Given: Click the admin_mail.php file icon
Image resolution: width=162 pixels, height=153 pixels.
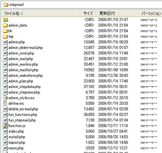Looking at the screenshot, I should (5, 59).
